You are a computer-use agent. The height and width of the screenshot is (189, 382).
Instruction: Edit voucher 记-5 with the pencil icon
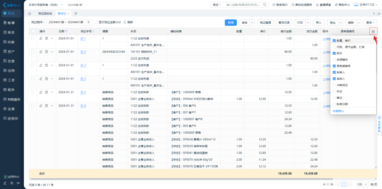click(x=41, y=92)
